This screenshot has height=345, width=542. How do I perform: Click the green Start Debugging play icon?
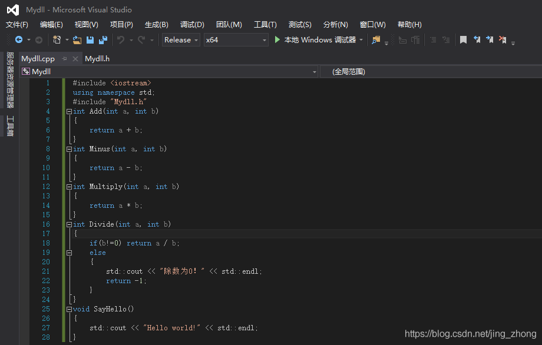pyautogui.click(x=277, y=39)
